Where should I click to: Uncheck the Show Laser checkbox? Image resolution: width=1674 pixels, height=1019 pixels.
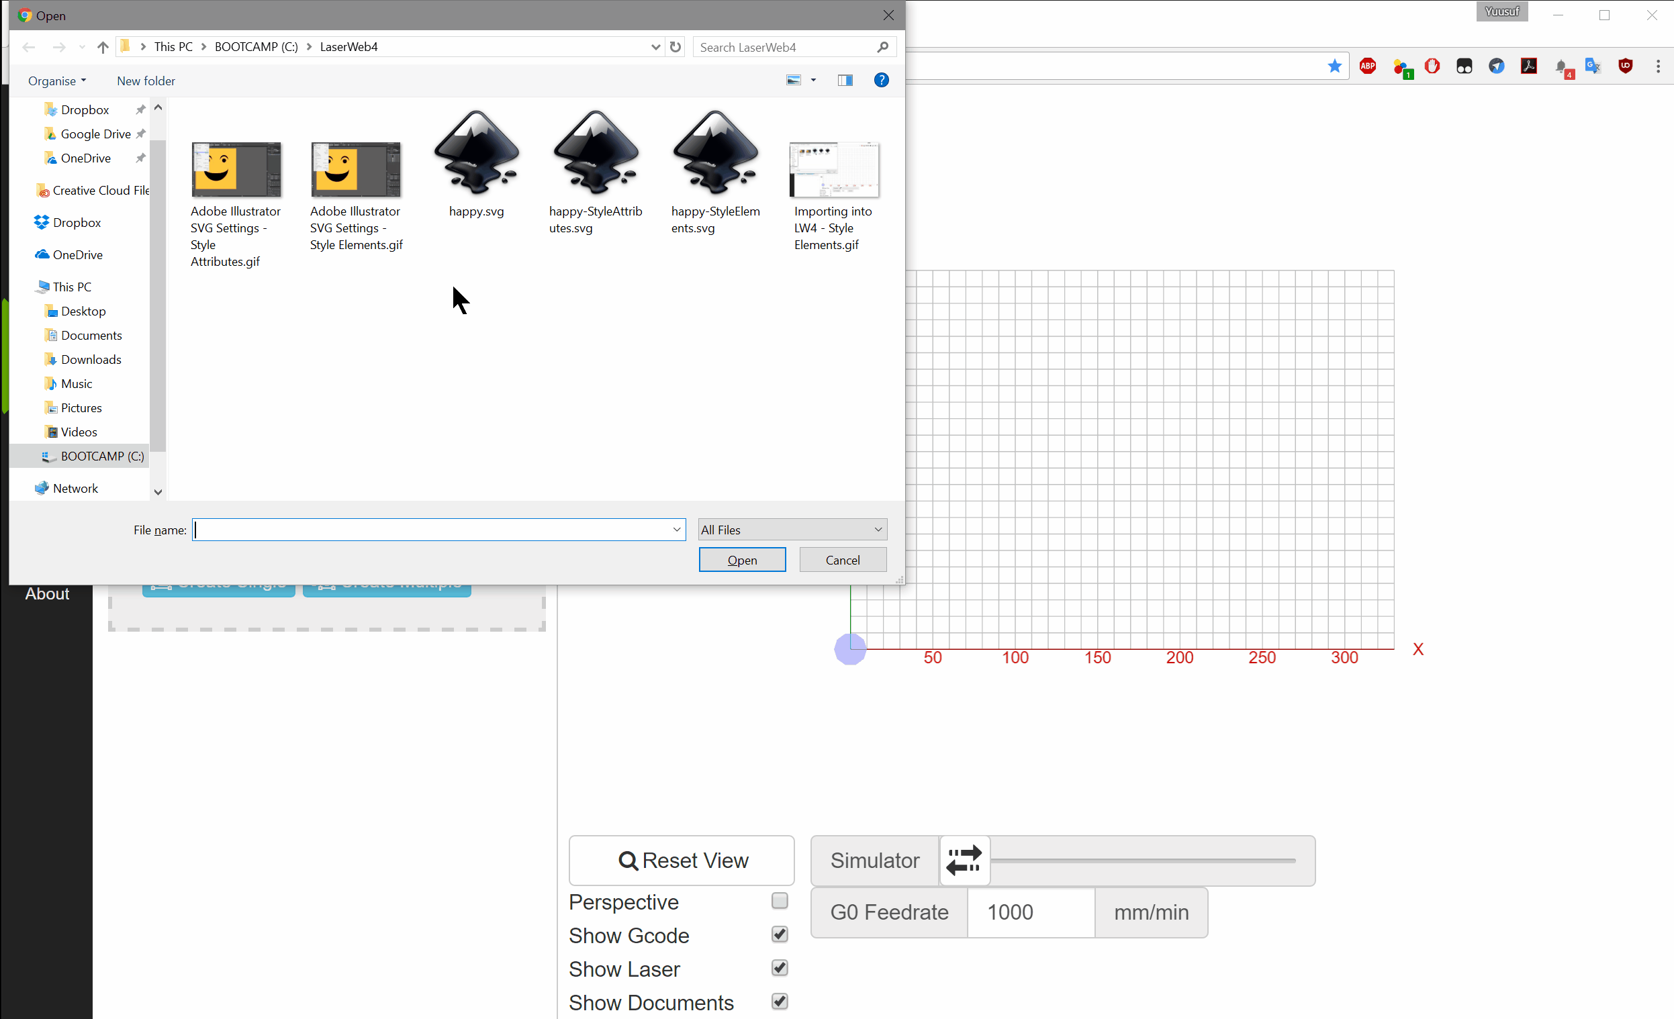point(779,968)
